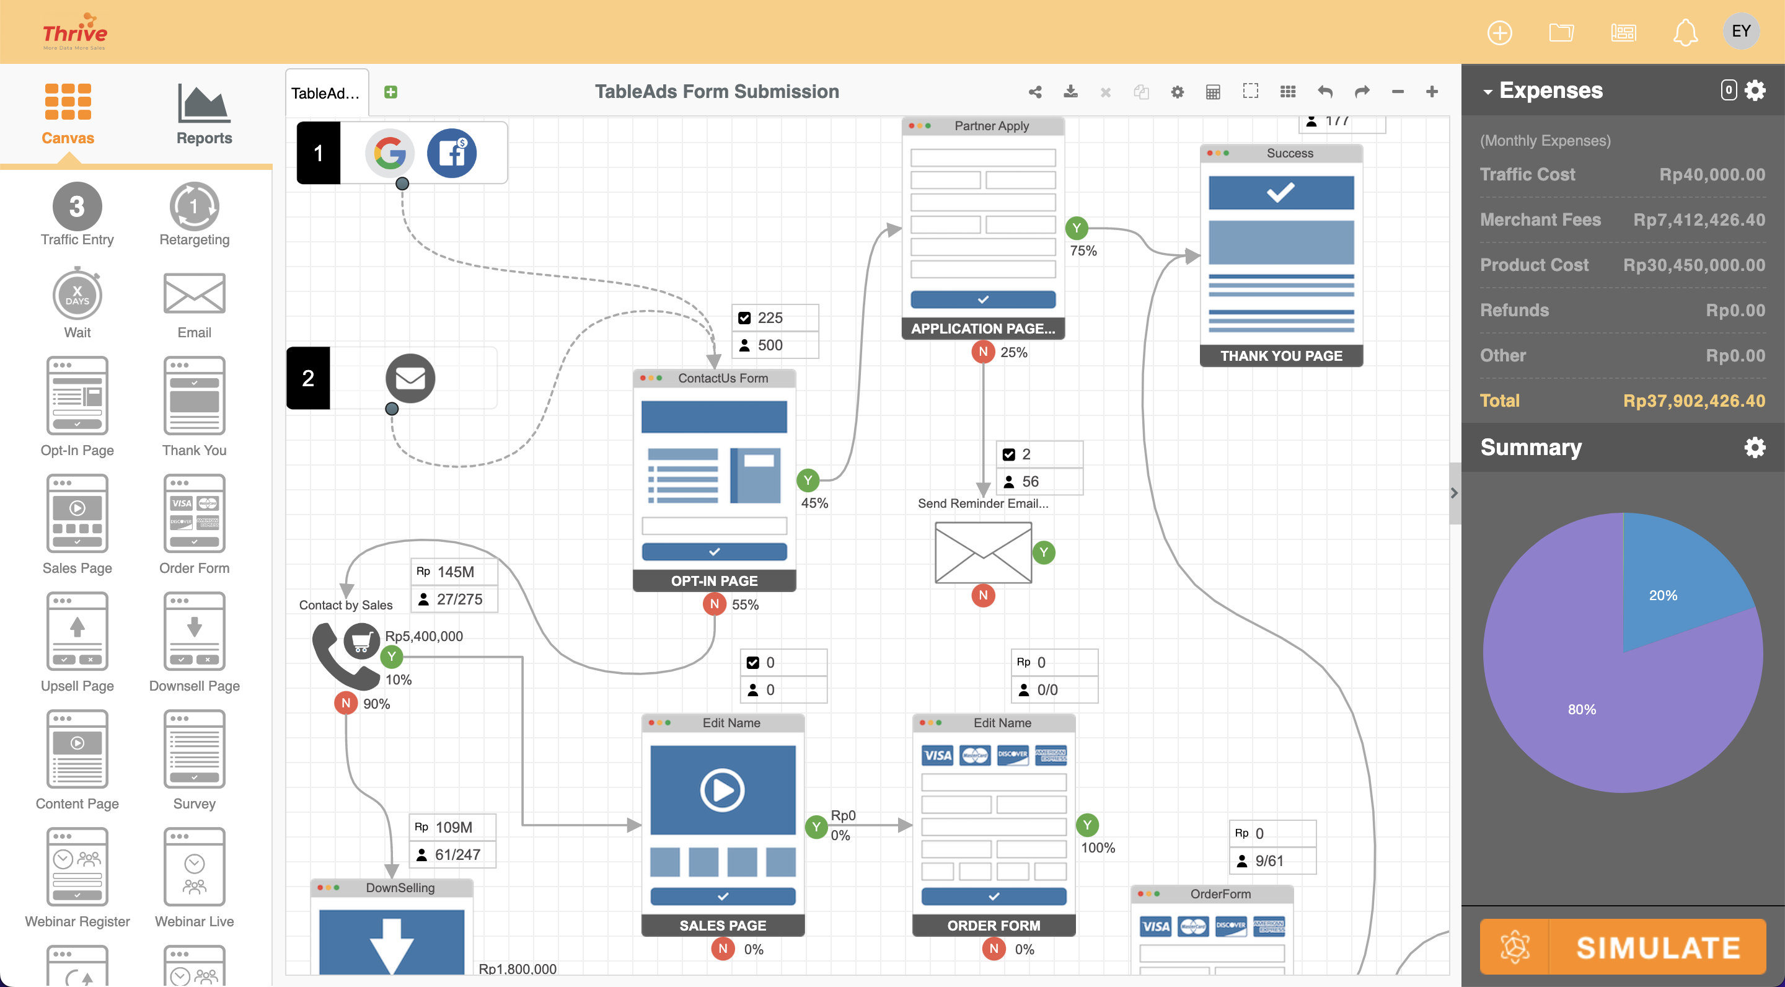
Task: Click green Y node beside Partner Apply page
Action: [x=1076, y=228]
